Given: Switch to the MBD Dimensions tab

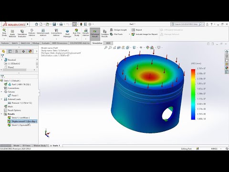Looking at the screenshot, I should [x=60, y=43].
